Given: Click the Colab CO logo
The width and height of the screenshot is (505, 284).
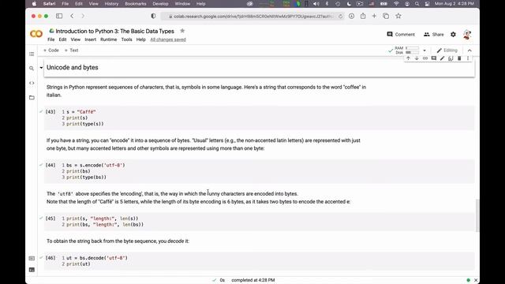Looking at the screenshot, I should click(x=36, y=34).
